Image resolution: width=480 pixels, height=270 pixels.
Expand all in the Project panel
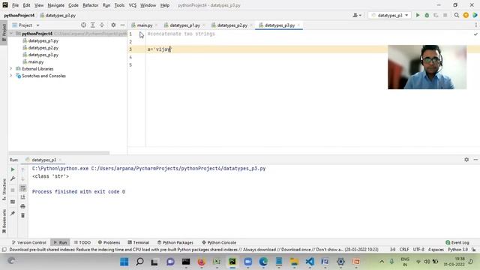tap(93, 25)
